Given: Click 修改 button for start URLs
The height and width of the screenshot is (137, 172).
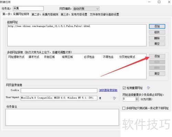Looking at the screenshot, I should coord(157,32).
